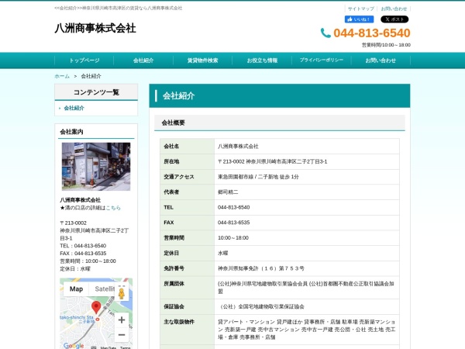Click the Street View pegman icon on the map

tap(122, 292)
